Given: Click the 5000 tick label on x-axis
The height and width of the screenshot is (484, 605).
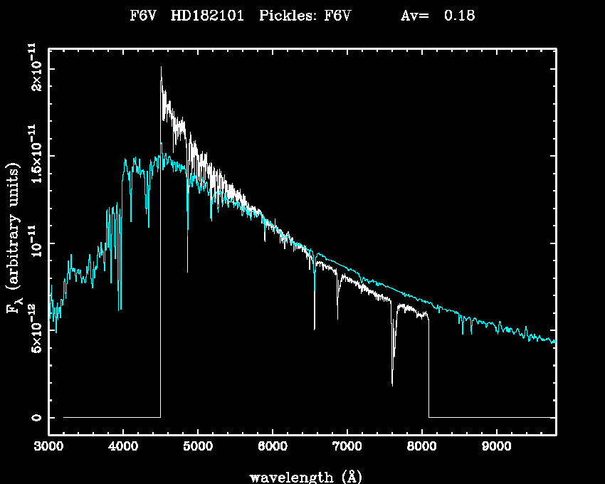Looking at the screenshot, I should click(x=198, y=448).
